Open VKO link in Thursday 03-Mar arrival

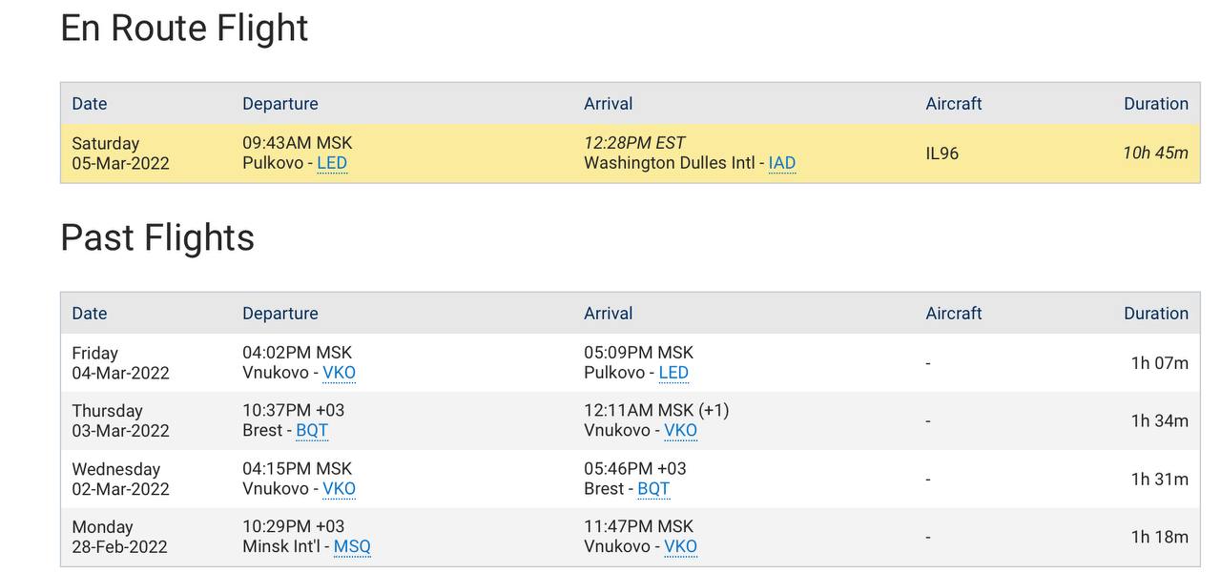point(680,431)
